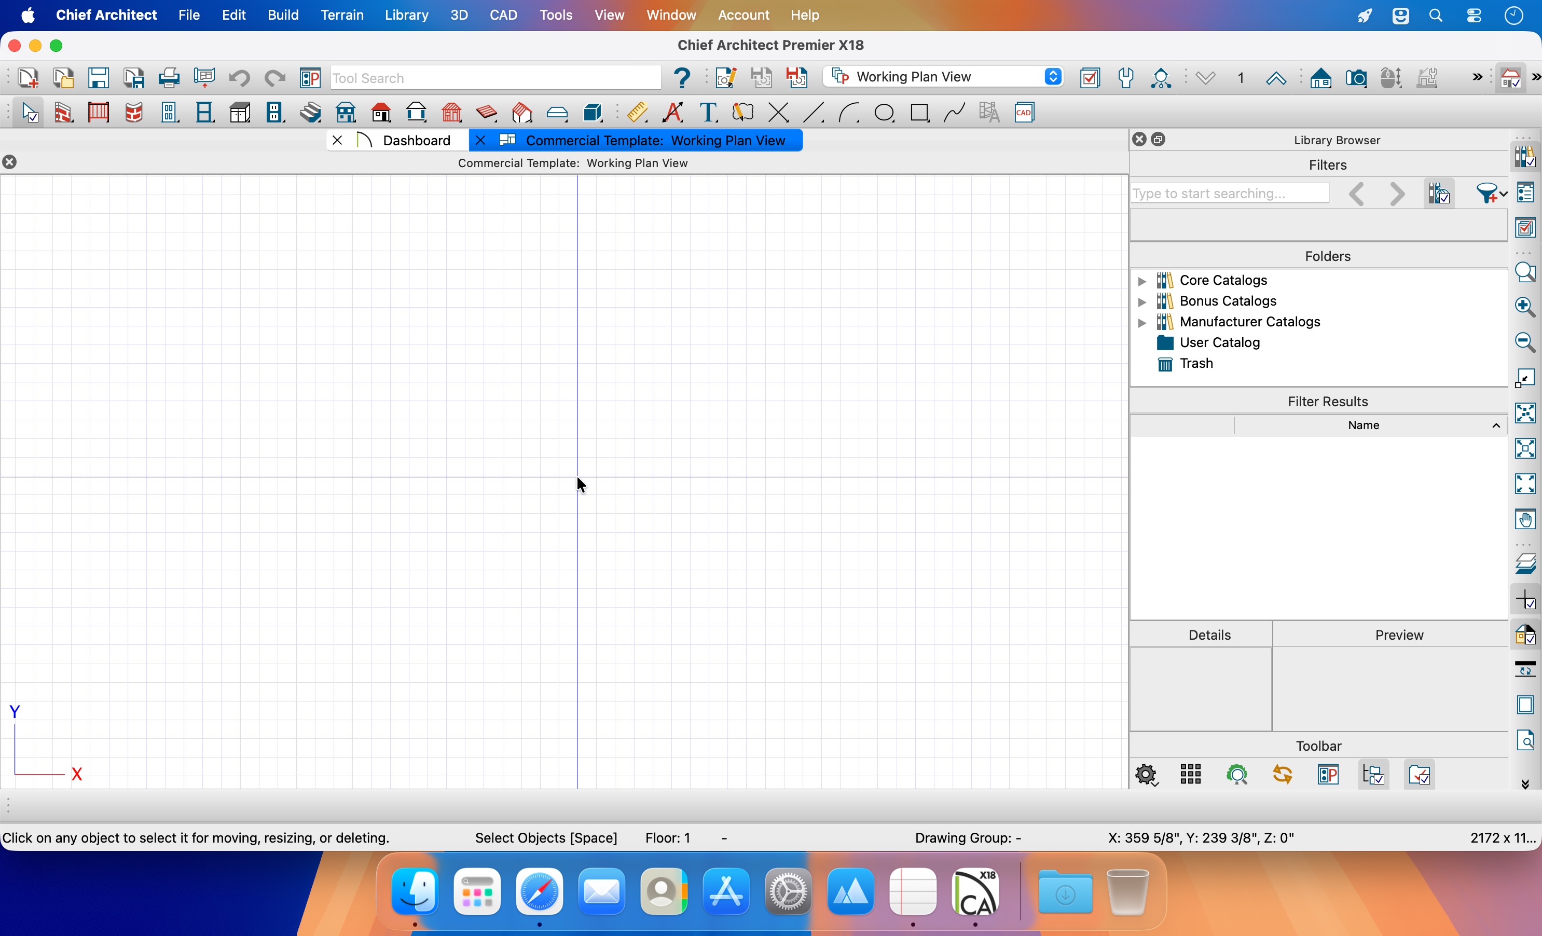
Task: Select the Base Cabinet tool
Action: 240,113
